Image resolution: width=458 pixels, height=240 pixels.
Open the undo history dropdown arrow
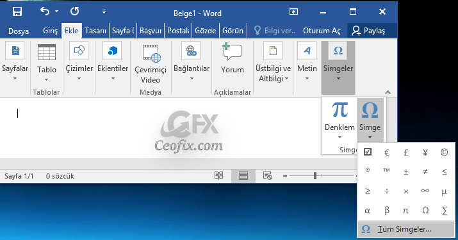pyautogui.click(x=56, y=12)
